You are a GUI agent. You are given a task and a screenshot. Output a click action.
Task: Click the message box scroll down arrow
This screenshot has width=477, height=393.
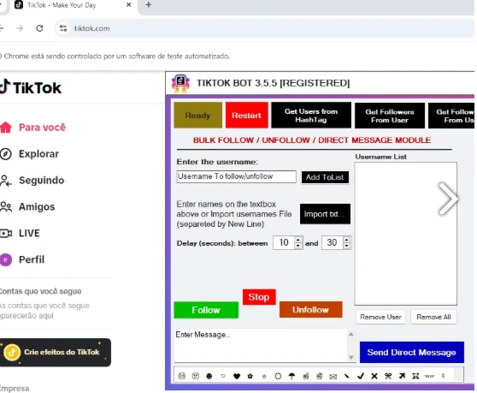coord(351,357)
